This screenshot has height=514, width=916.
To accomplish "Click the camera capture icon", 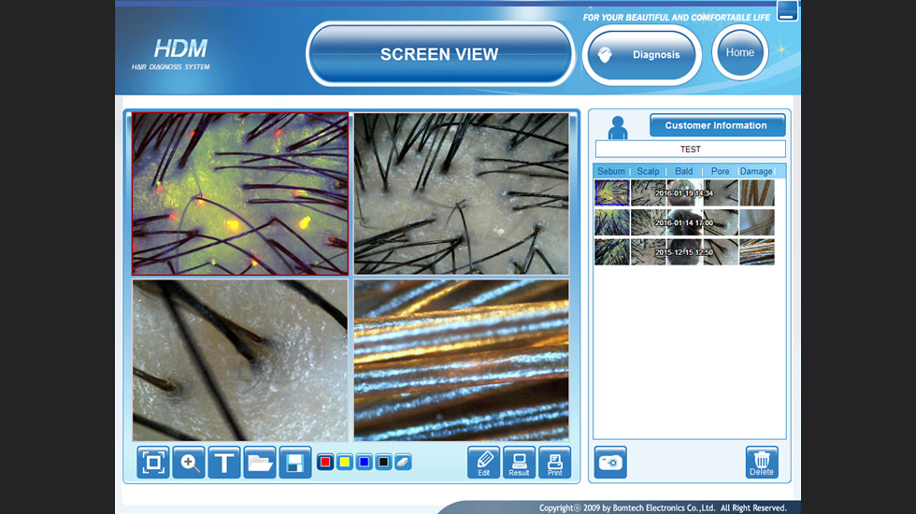I will tap(610, 463).
